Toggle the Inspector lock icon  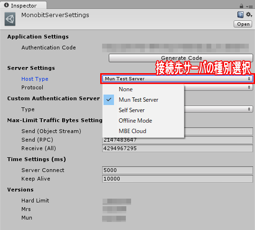click(x=241, y=6)
